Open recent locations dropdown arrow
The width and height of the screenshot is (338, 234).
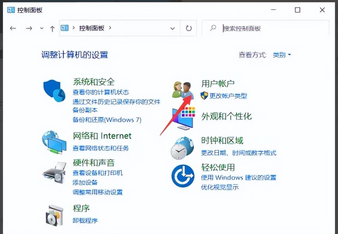pyautogui.click(x=42, y=28)
